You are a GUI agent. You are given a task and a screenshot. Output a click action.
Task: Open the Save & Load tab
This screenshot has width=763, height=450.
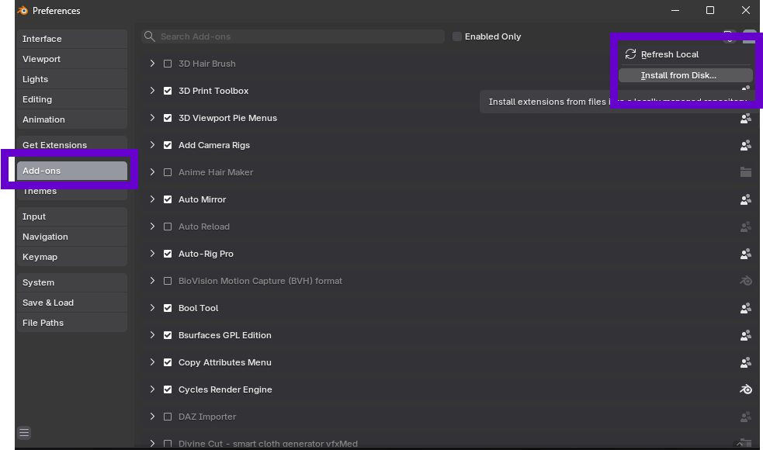click(72, 303)
